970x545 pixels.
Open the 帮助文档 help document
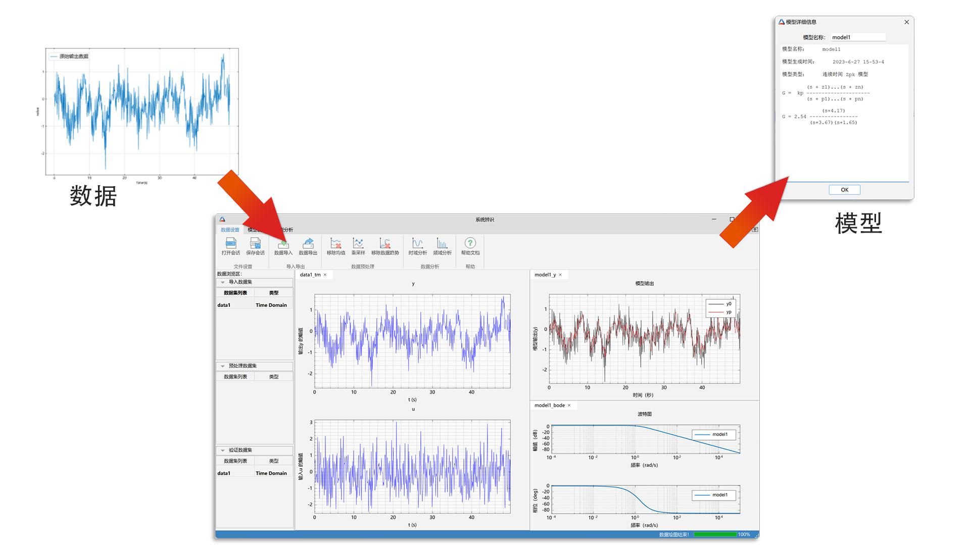pos(470,244)
